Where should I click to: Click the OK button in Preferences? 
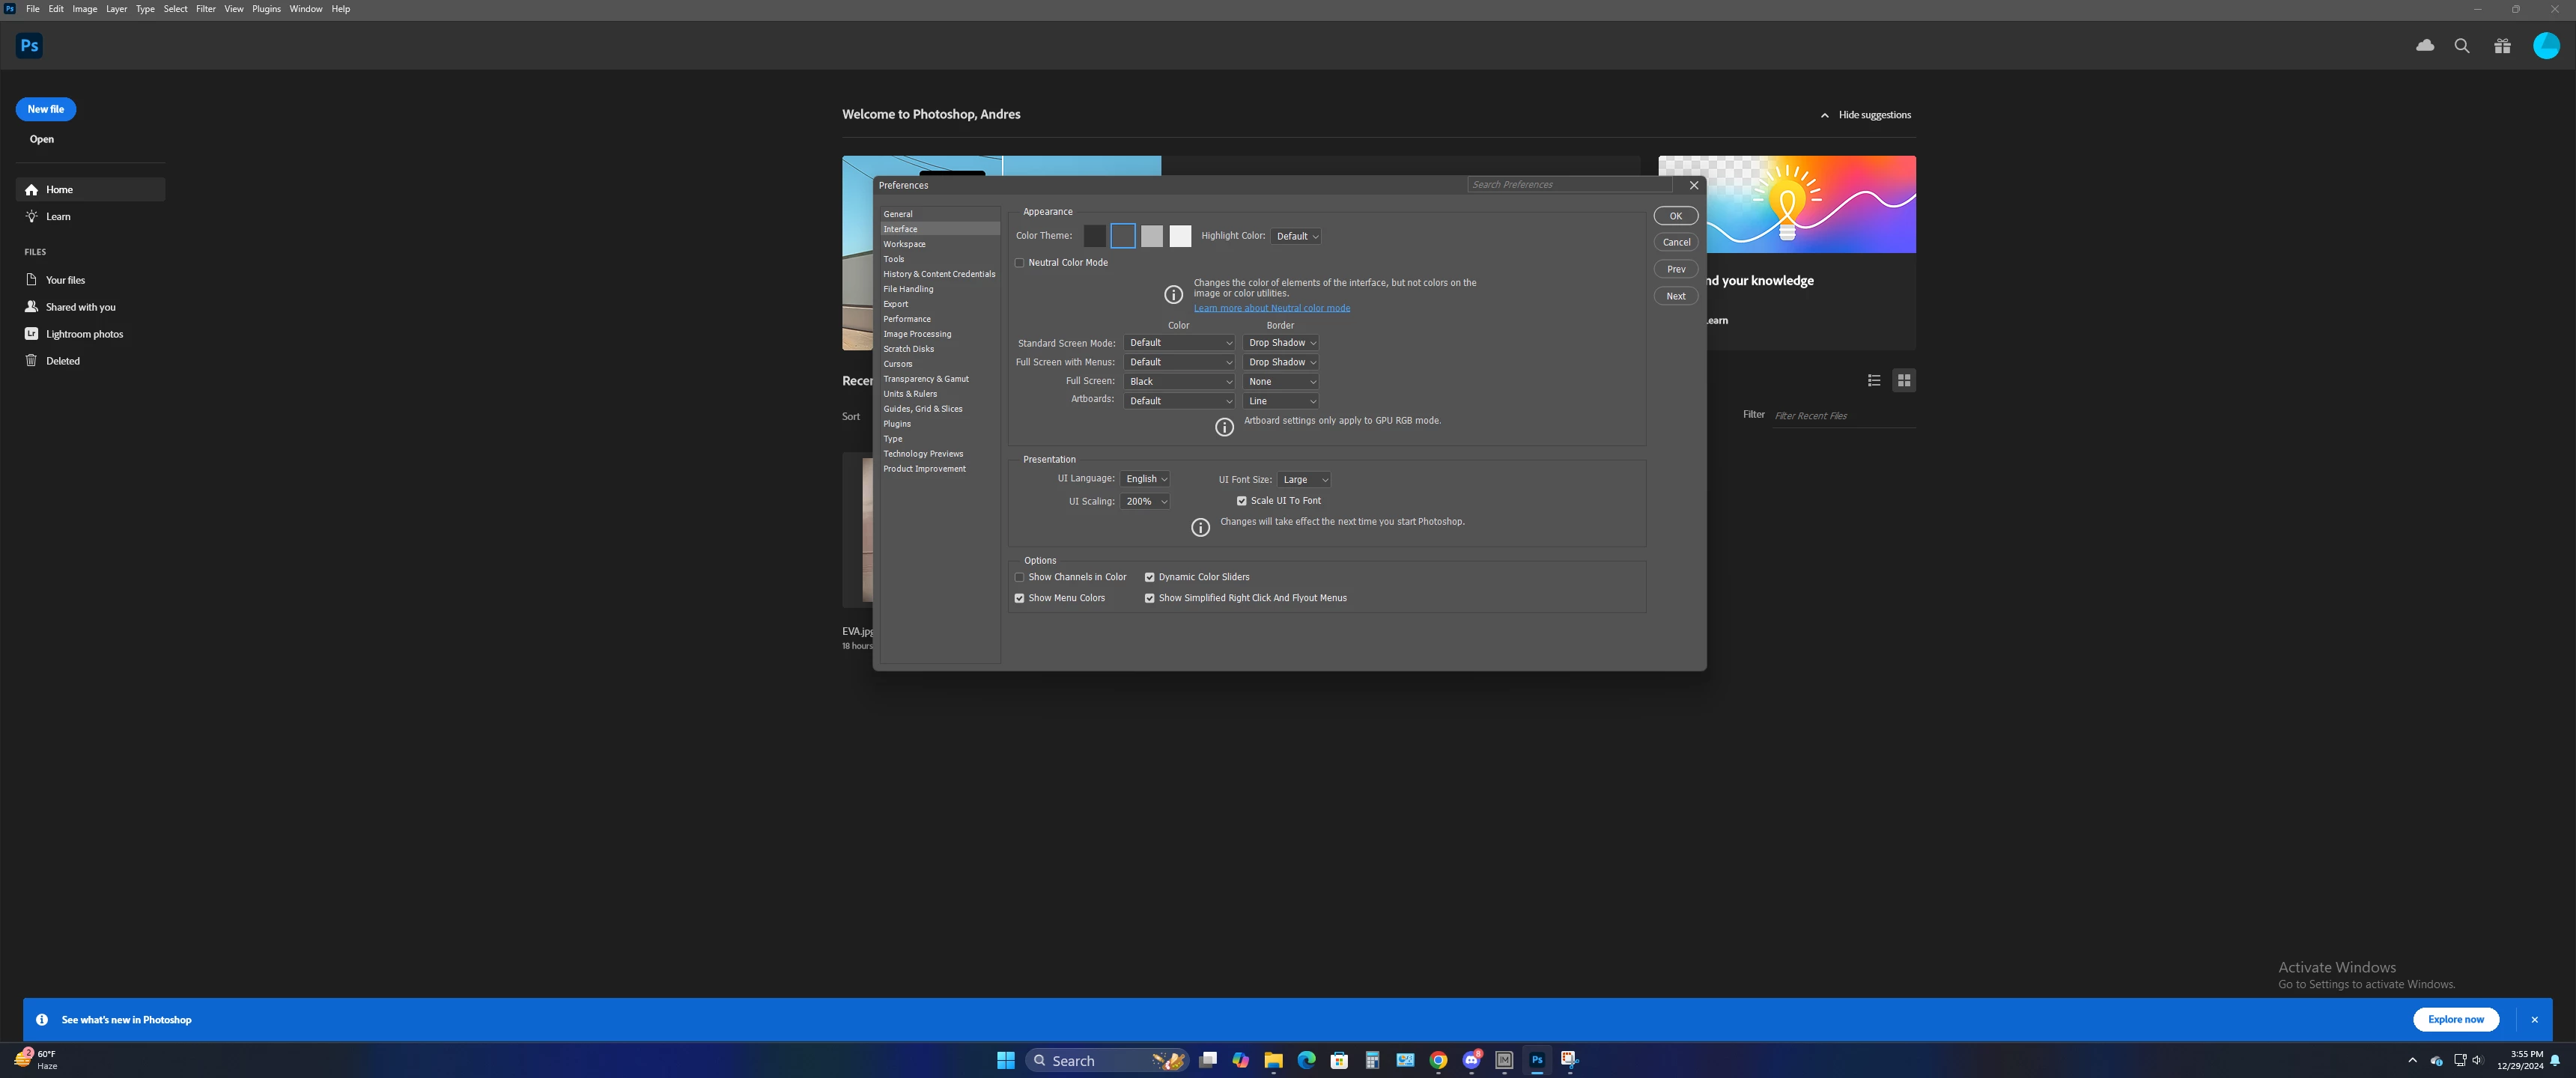point(1675,216)
